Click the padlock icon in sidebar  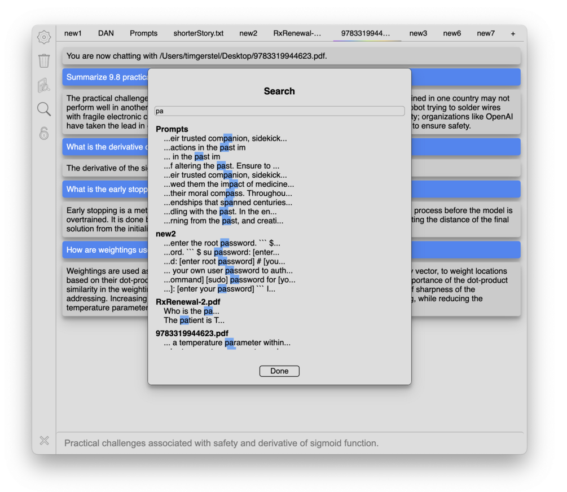point(44,133)
